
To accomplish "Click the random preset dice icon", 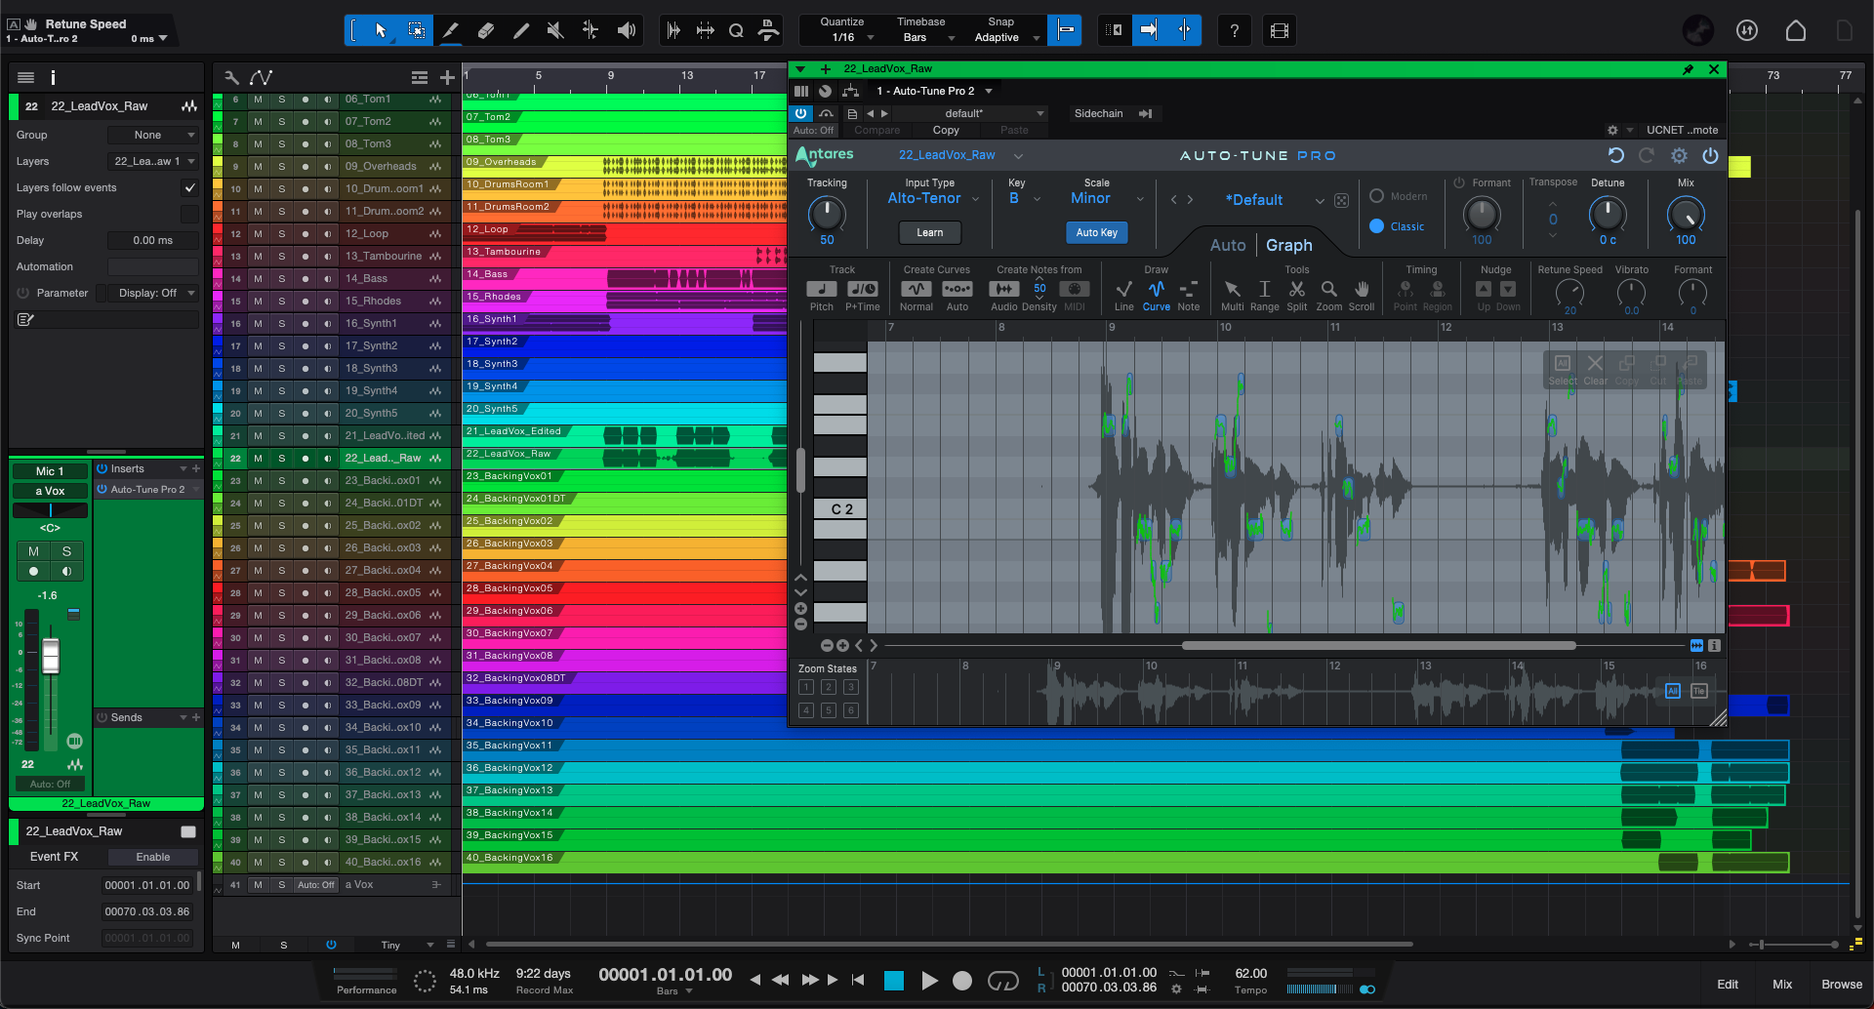I will tap(1342, 200).
